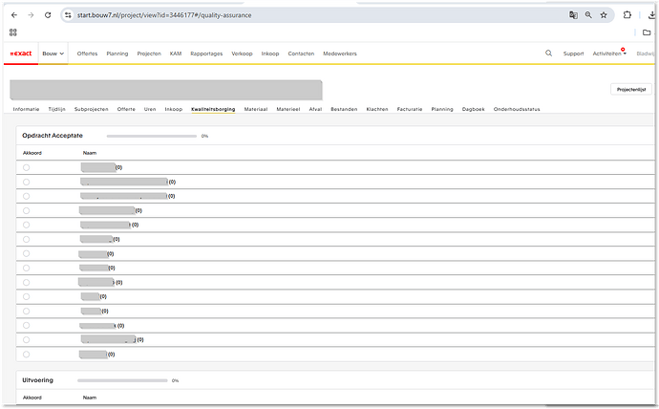Click the Projectenlijst button

point(631,89)
